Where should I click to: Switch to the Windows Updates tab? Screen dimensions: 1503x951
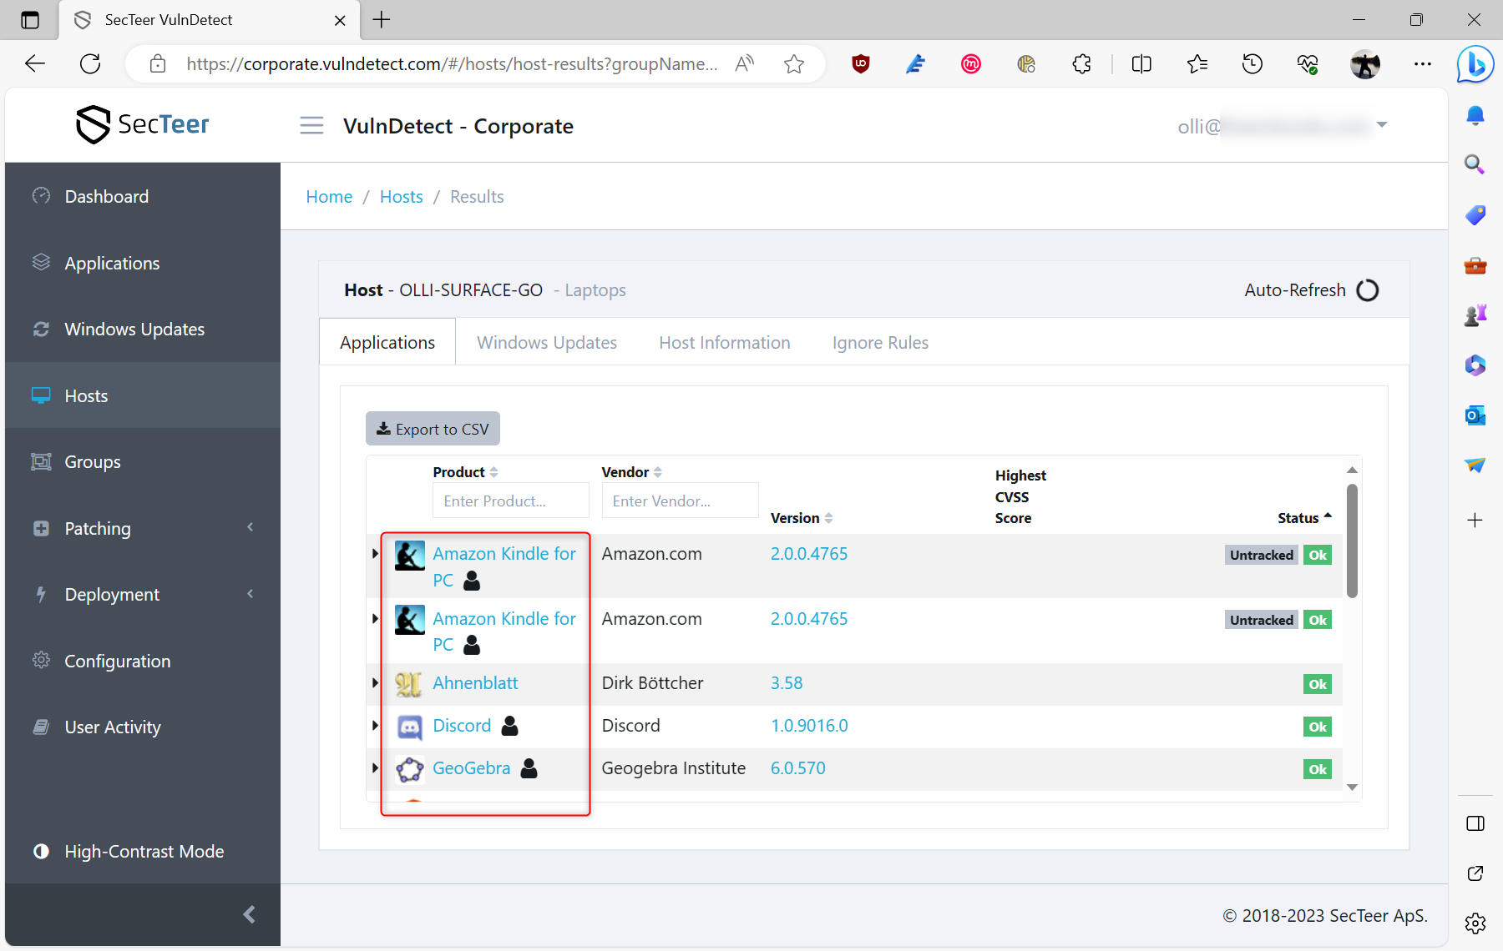coord(547,343)
